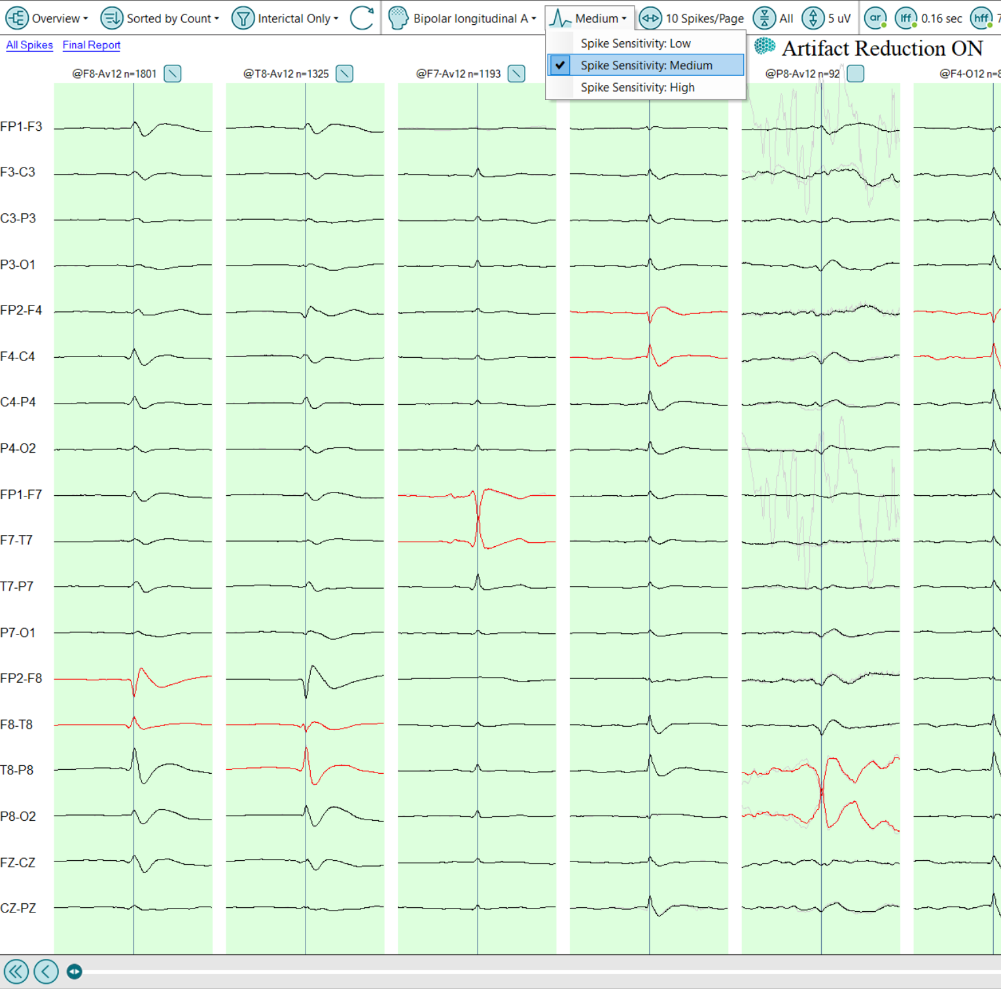
Task: Toggle the empty marker box for @P8-Av12
Action: pyautogui.click(x=856, y=74)
